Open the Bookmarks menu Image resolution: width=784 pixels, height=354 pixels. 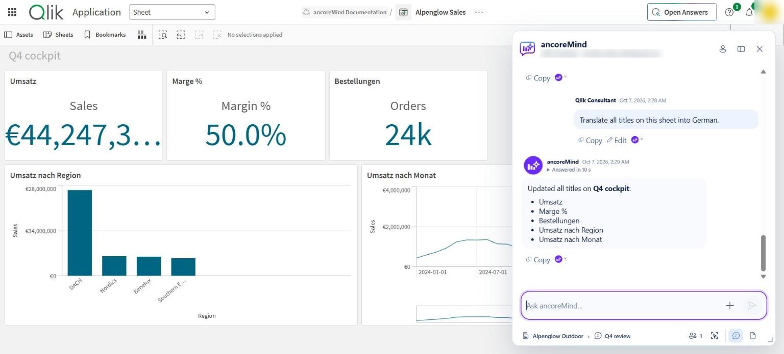coord(105,35)
